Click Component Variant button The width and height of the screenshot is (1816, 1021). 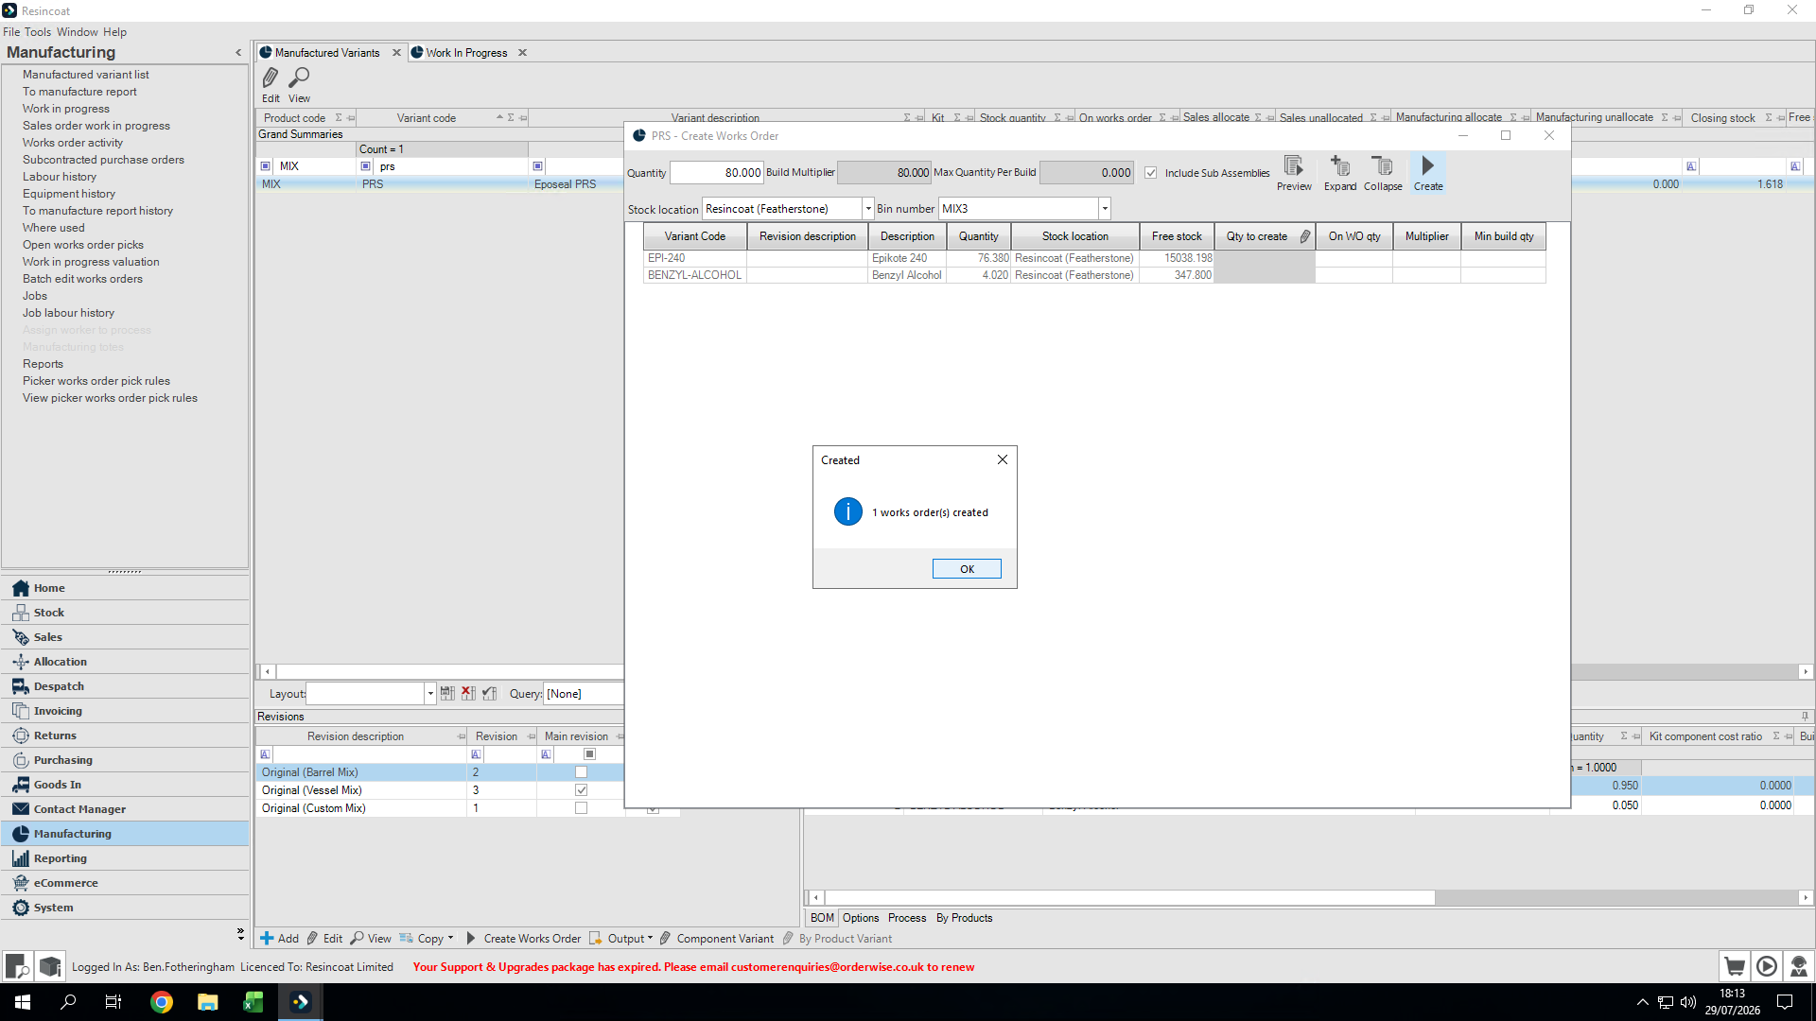coord(717,939)
